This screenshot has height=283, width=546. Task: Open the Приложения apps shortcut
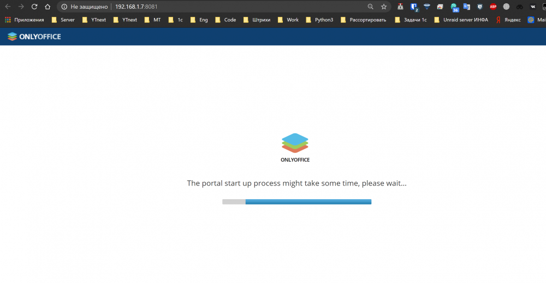click(x=25, y=20)
